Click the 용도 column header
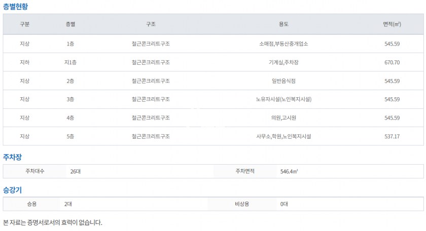Image resolution: width=426 pixels, height=231 pixels. pos(283,24)
